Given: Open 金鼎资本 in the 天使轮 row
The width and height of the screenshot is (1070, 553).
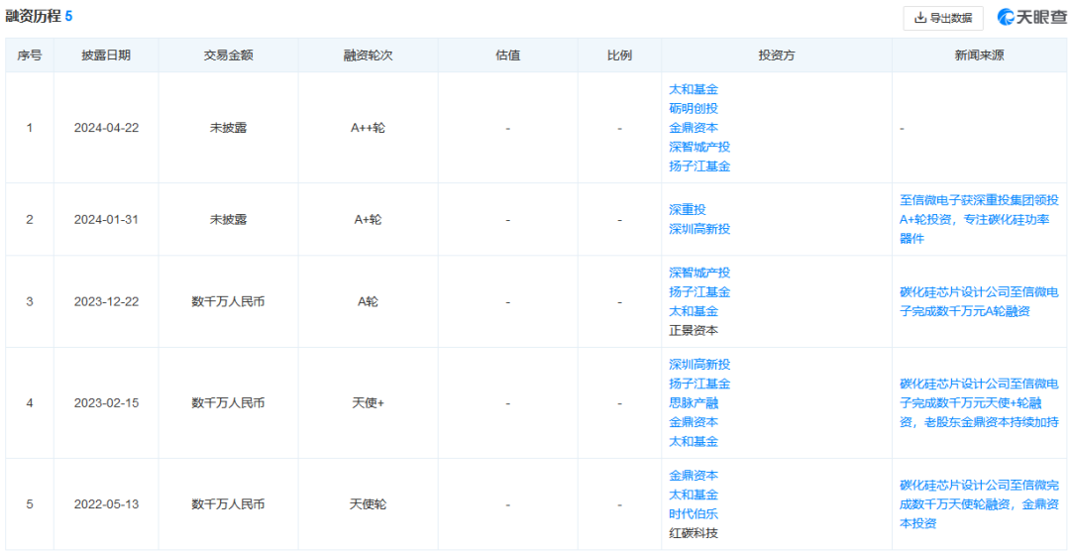Looking at the screenshot, I should 694,476.
